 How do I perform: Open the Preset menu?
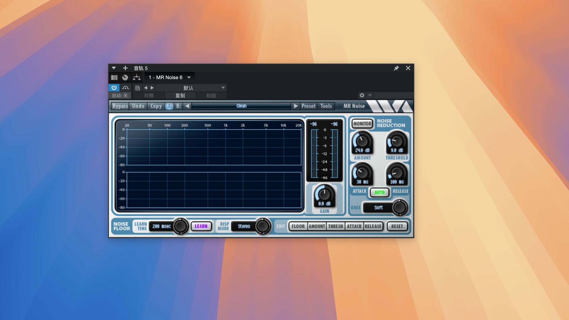coord(309,106)
